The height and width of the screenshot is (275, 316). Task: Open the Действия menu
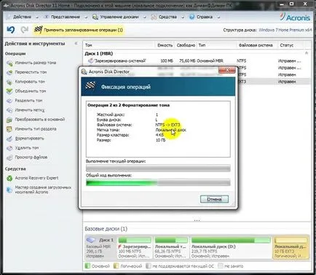click(22, 17)
